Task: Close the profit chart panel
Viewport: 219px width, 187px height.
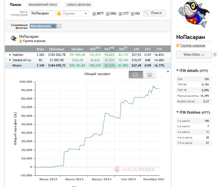Action: (x=168, y=71)
